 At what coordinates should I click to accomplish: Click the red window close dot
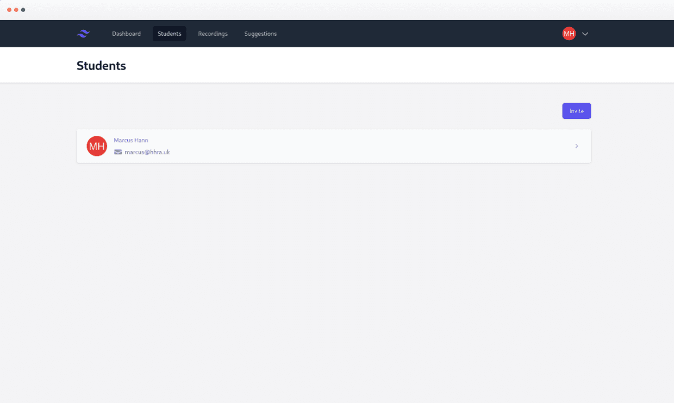click(9, 10)
